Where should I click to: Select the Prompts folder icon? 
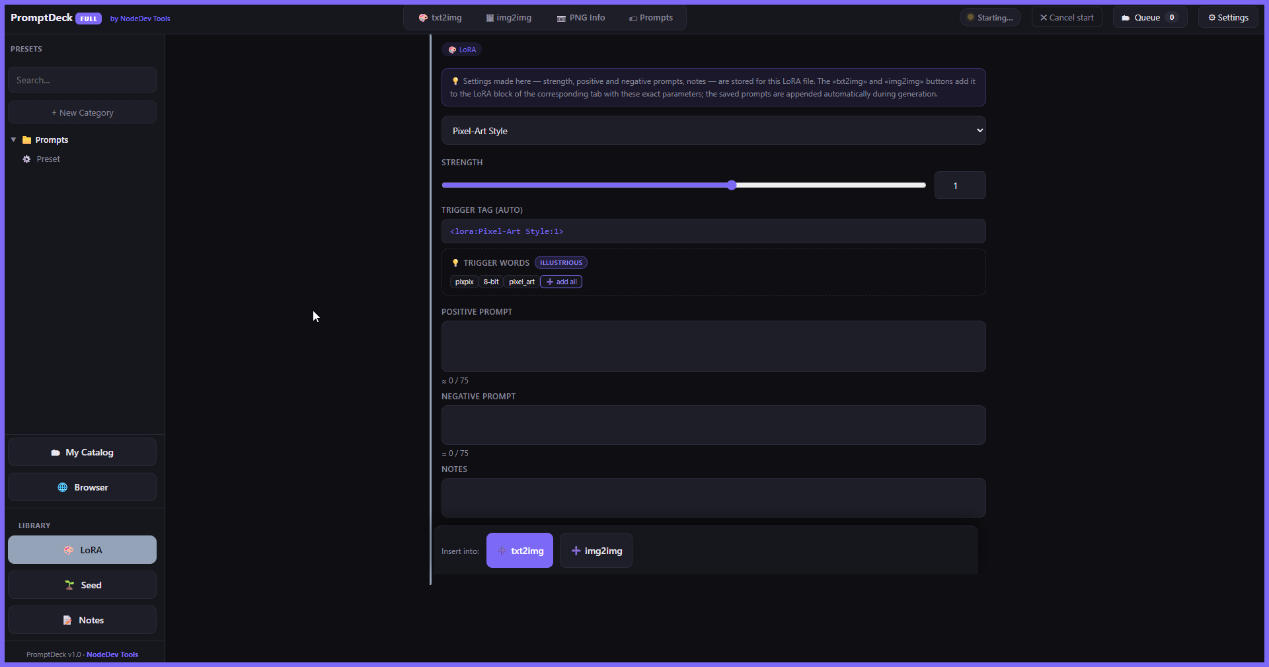click(x=27, y=140)
